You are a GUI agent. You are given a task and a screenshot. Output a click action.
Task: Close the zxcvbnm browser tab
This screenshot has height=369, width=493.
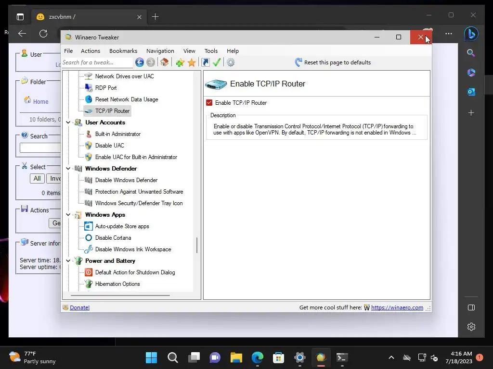(x=139, y=17)
